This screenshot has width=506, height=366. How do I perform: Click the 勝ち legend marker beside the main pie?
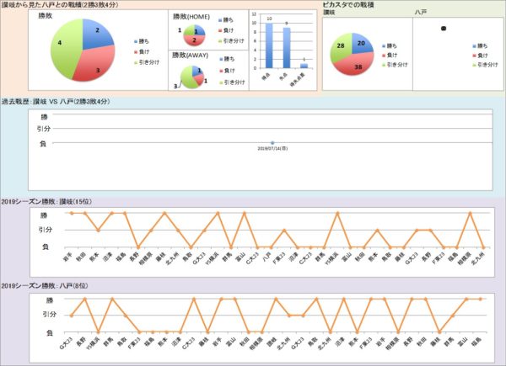(x=135, y=39)
